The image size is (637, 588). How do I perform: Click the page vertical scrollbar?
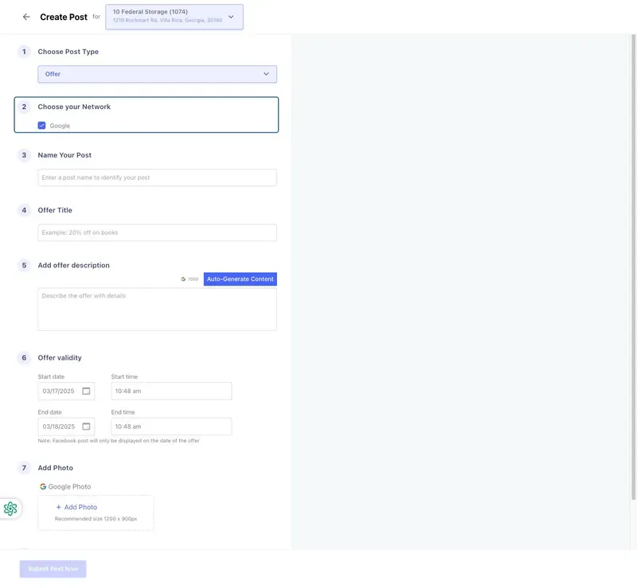(x=633, y=267)
